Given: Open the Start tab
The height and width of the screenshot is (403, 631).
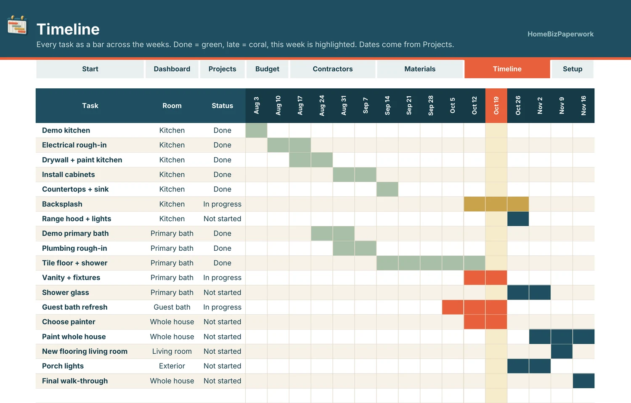Looking at the screenshot, I should 90,69.
